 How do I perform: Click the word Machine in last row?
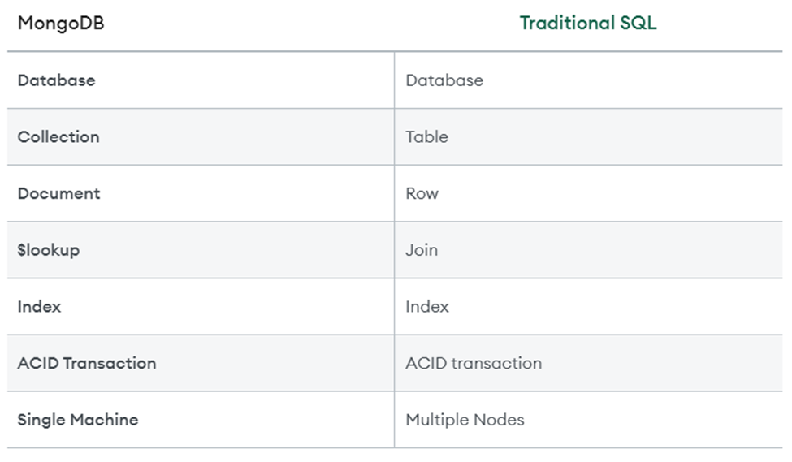coord(104,420)
